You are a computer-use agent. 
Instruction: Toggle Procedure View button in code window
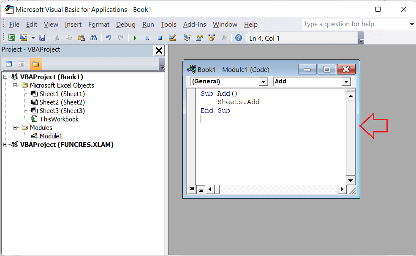tap(192, 189)
